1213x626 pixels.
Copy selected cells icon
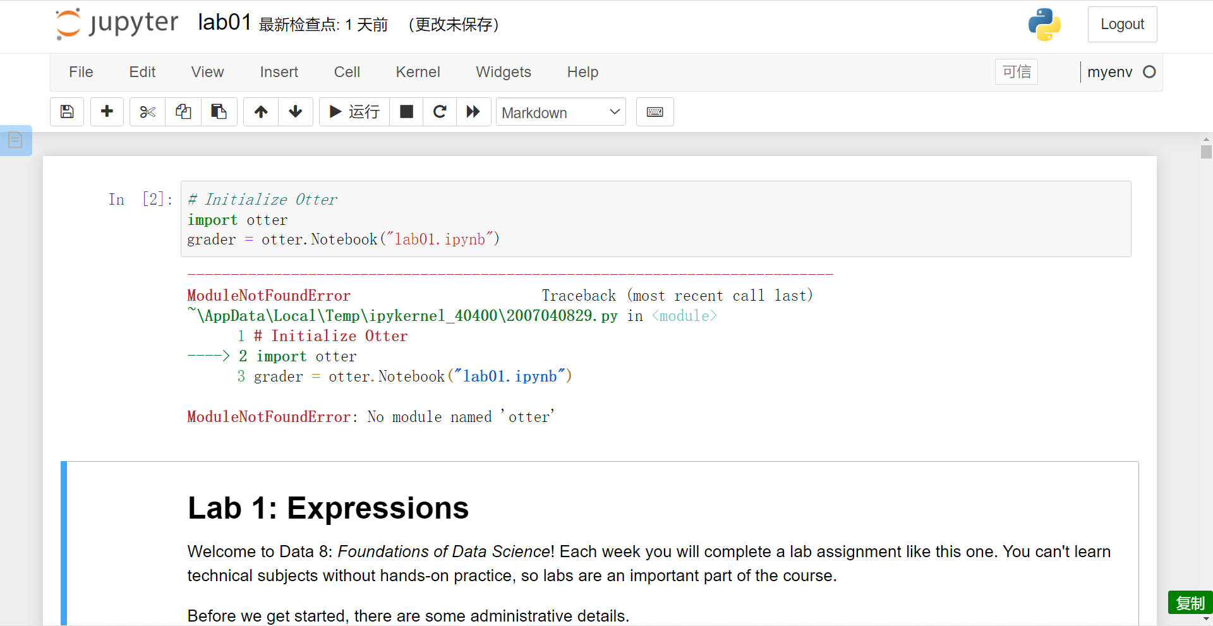coord(183,112)
